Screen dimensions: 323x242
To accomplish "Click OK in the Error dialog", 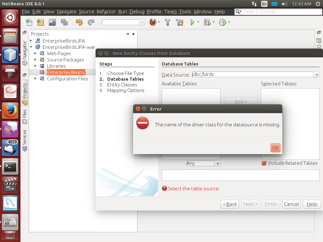I will tap(275, 148).
